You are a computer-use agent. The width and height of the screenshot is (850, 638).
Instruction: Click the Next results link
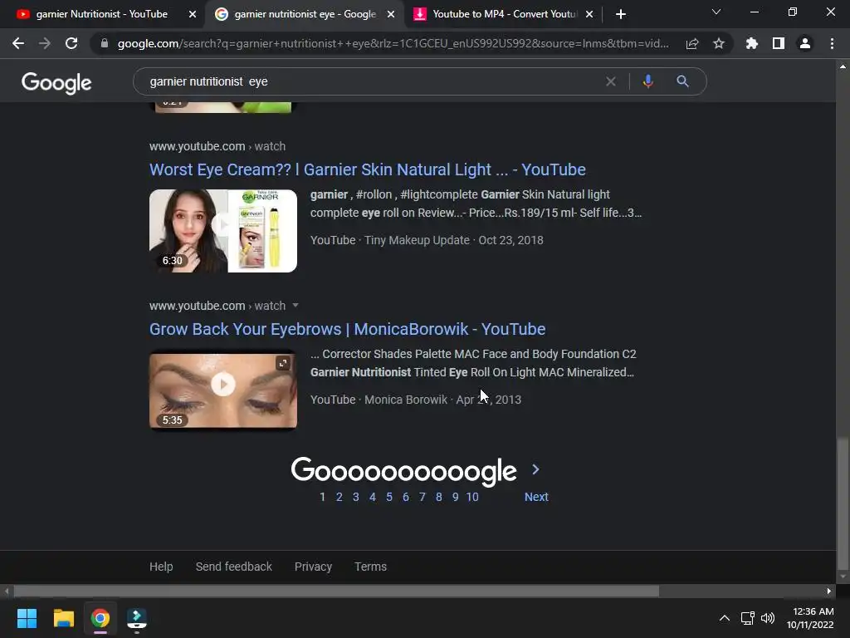(536, 497)
